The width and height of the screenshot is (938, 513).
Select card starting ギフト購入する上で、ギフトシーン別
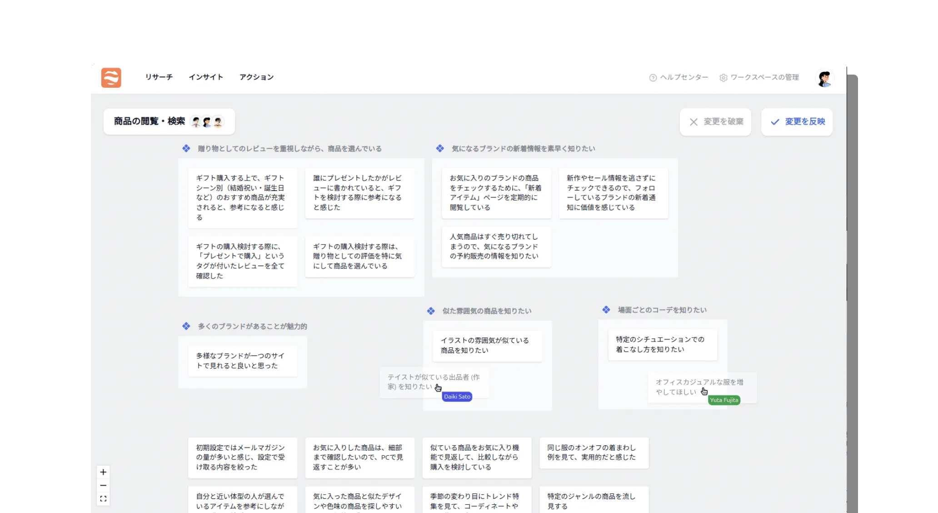[x=243, y=198]
